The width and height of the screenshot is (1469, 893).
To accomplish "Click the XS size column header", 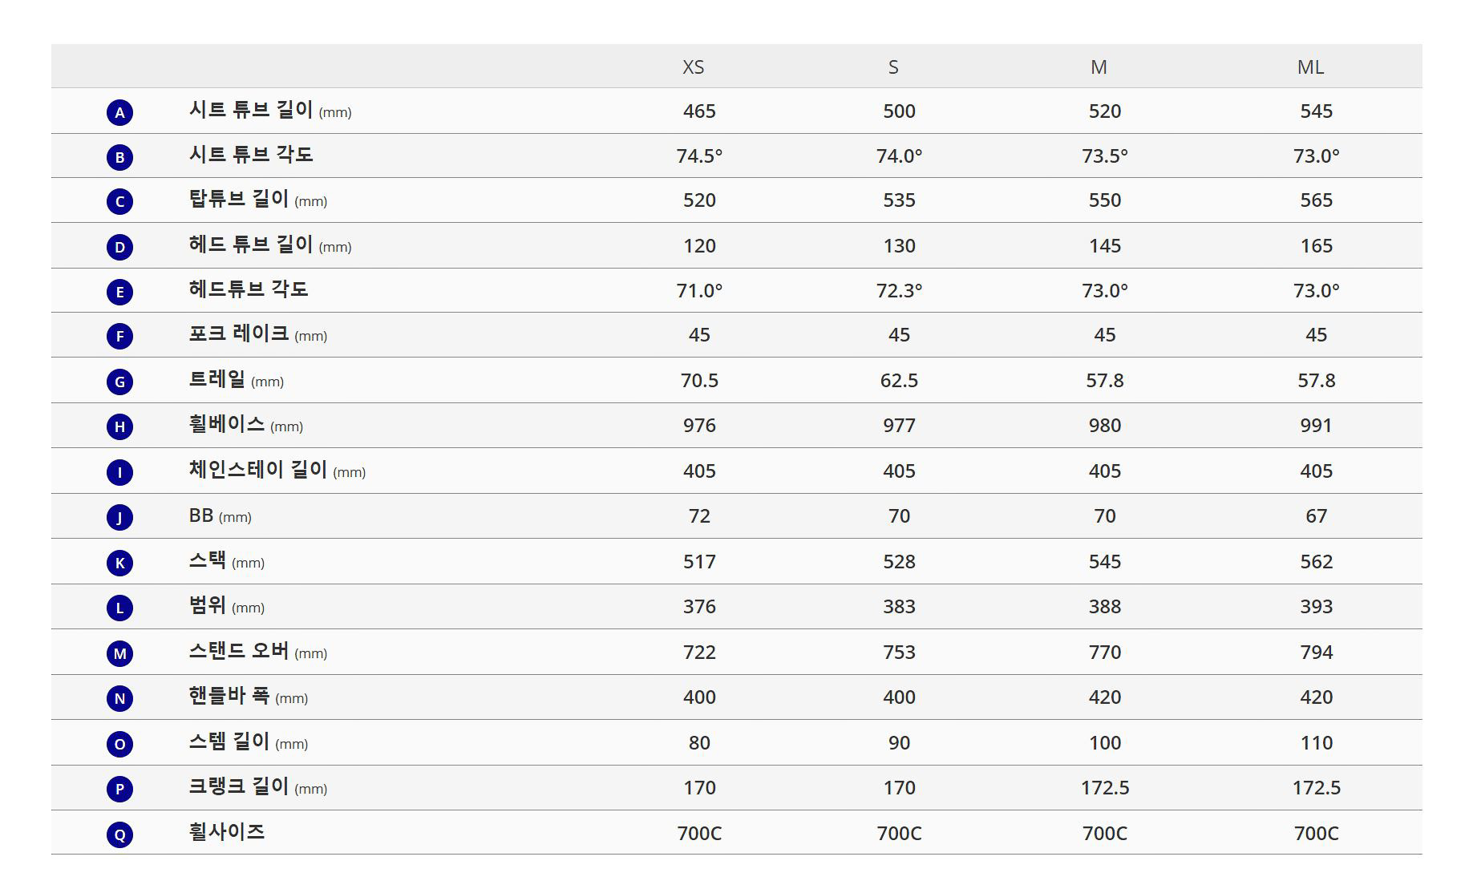I will [694, 67].
